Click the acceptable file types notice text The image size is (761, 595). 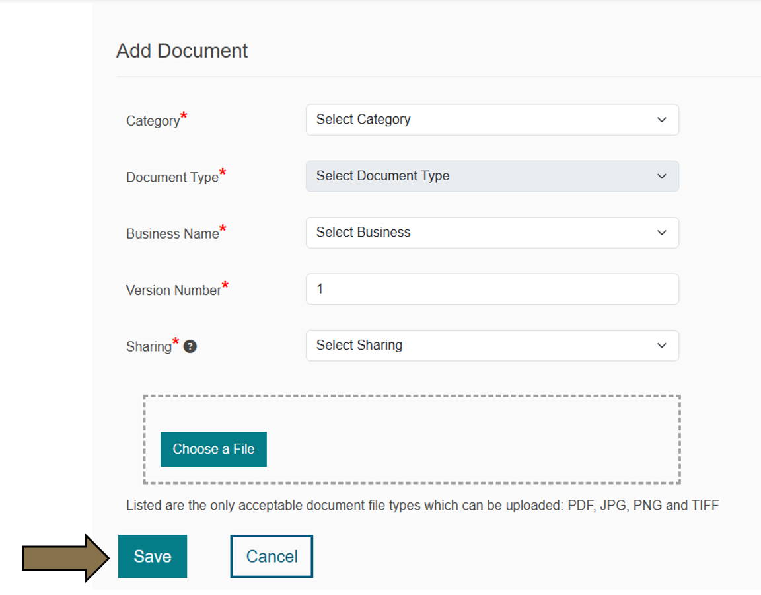click(422, 505)
